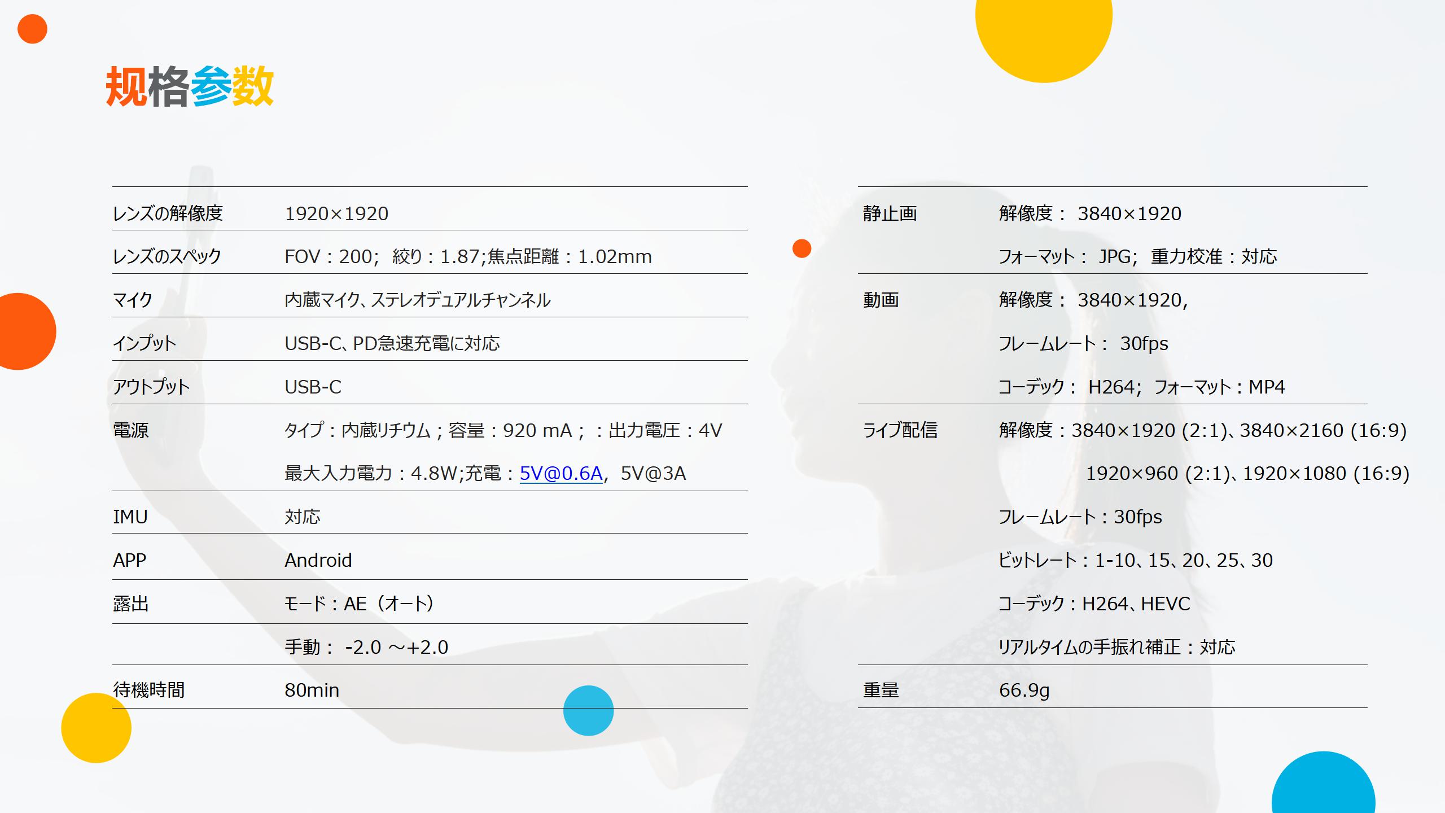Click the blue circle near bottom center
Image resolution: width=1445 pixels, height=813 pixels.
coord(588,712)
